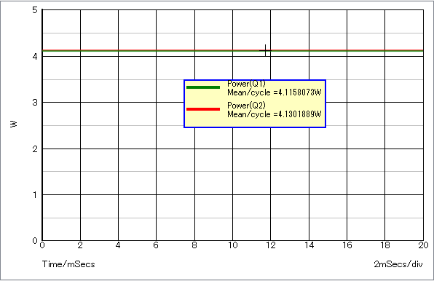Click the 16 tick label on x-axis
Screen dimensions: 434x281
pos(347,245)
